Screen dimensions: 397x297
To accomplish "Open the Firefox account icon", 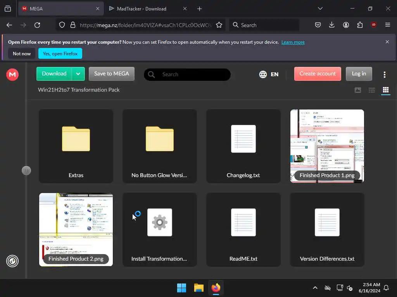I will [x=346, y=25].
